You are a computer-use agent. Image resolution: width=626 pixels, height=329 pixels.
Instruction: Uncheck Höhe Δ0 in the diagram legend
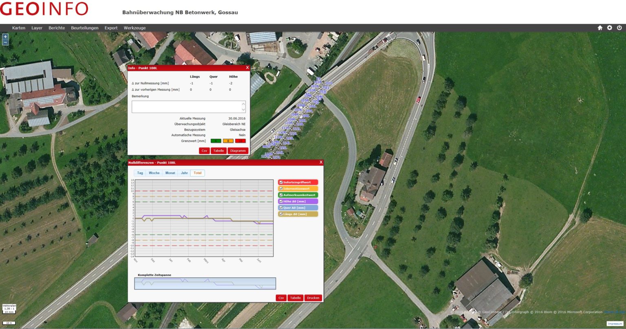pos(281,201)
